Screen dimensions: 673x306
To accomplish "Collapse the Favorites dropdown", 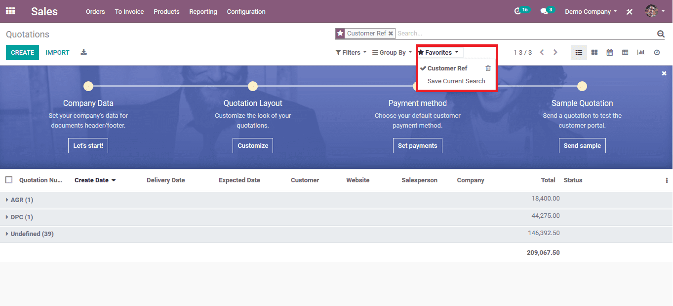I will click(x=438, y=52).
